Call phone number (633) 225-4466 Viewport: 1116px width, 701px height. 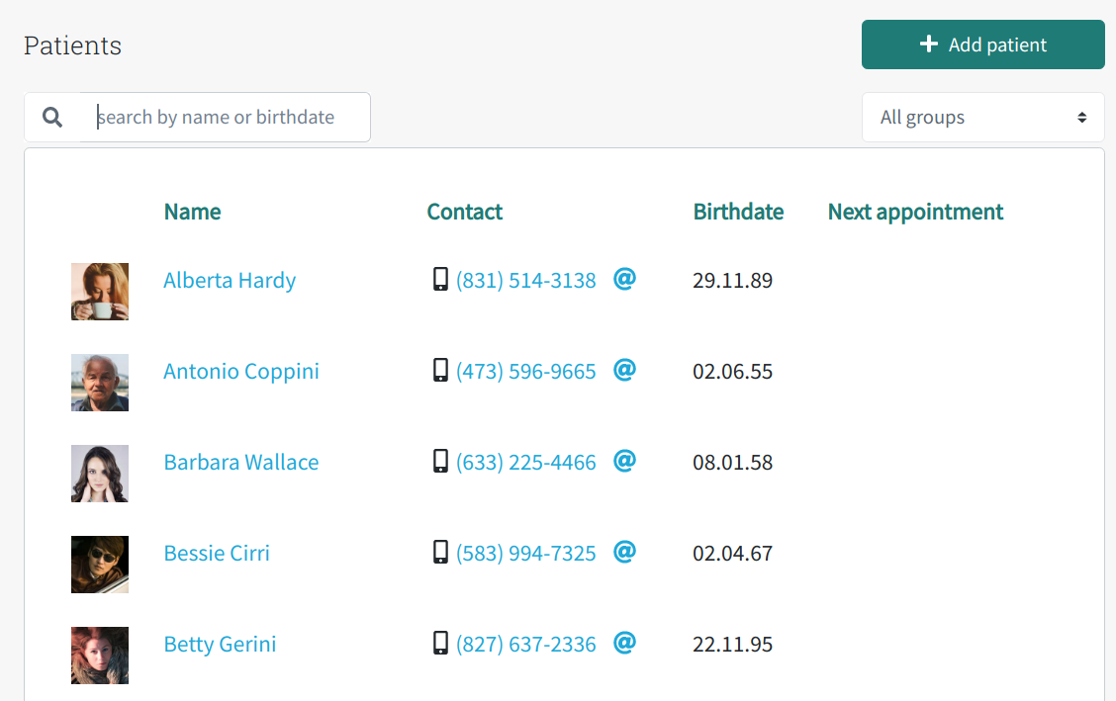(526, 462)
